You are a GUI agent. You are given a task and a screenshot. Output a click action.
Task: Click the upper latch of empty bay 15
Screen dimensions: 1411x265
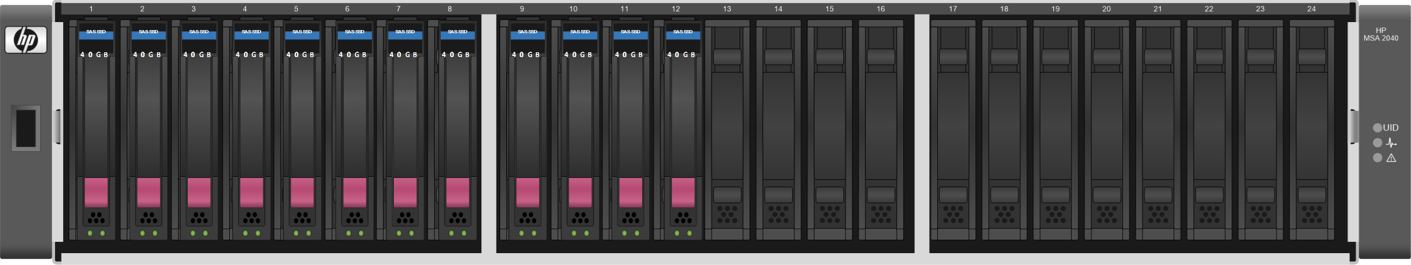click(x=829, y=57)
